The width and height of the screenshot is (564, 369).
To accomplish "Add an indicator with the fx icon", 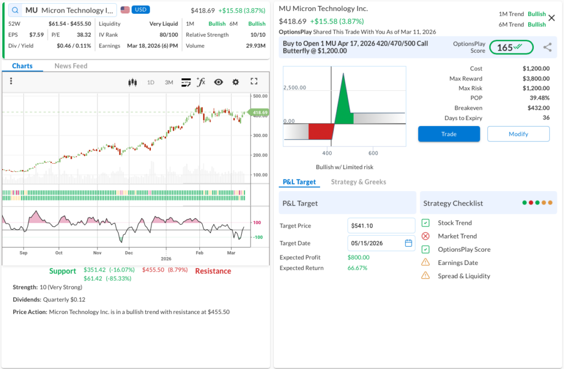I will (201, 82).
